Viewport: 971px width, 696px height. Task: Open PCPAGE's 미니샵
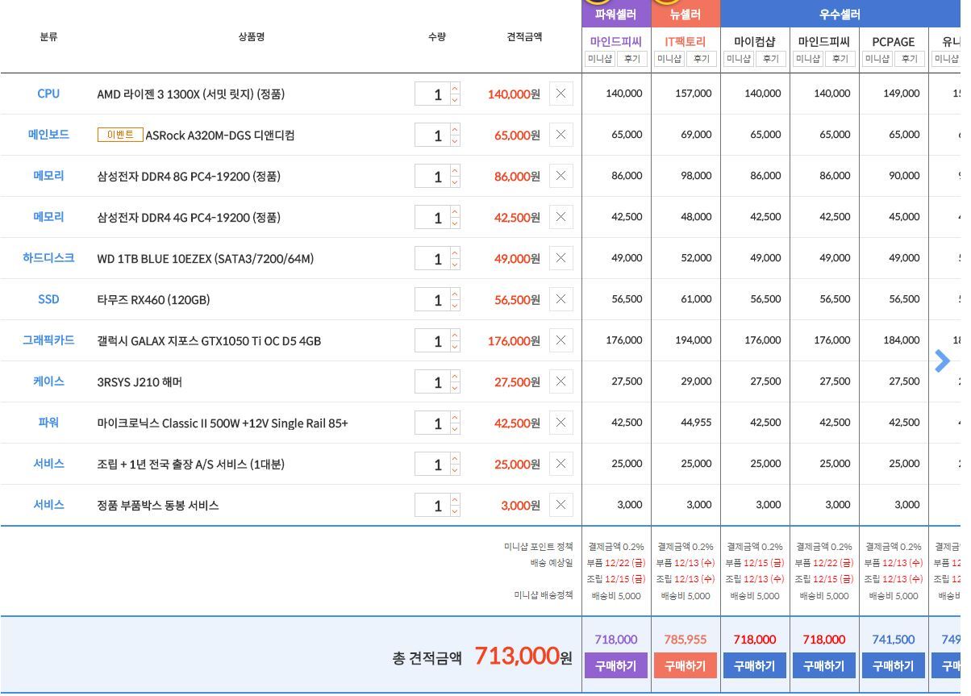coord(877,59)
